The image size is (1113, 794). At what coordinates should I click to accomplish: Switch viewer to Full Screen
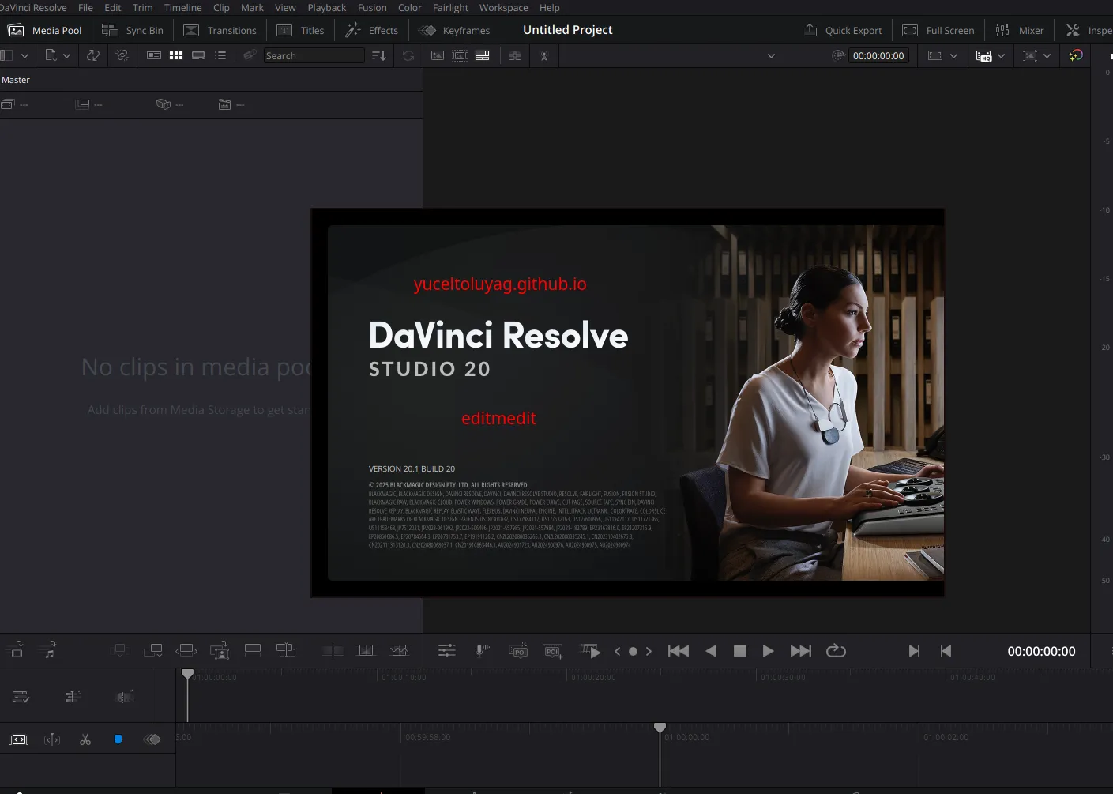pos(938,30)
